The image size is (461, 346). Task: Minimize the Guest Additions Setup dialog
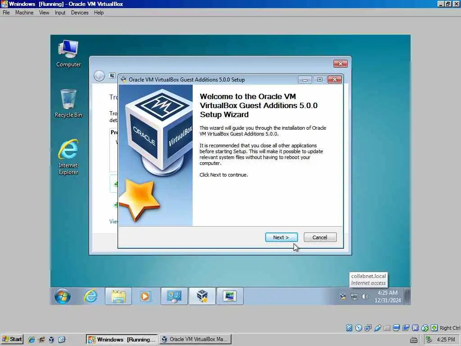305,79
